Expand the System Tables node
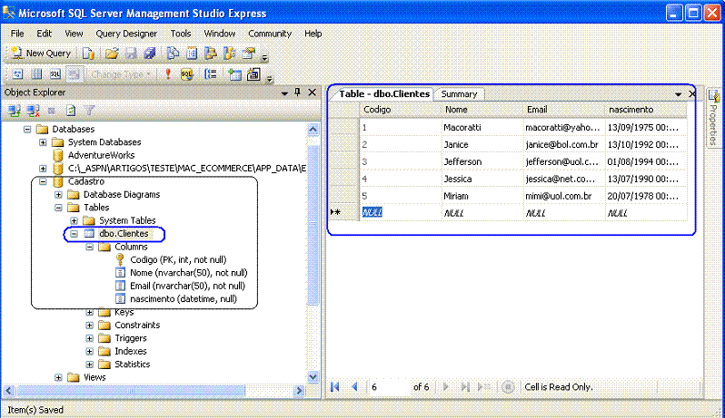Image resolution: width=725 pixels, height=418 pixels. click(74, 220)
